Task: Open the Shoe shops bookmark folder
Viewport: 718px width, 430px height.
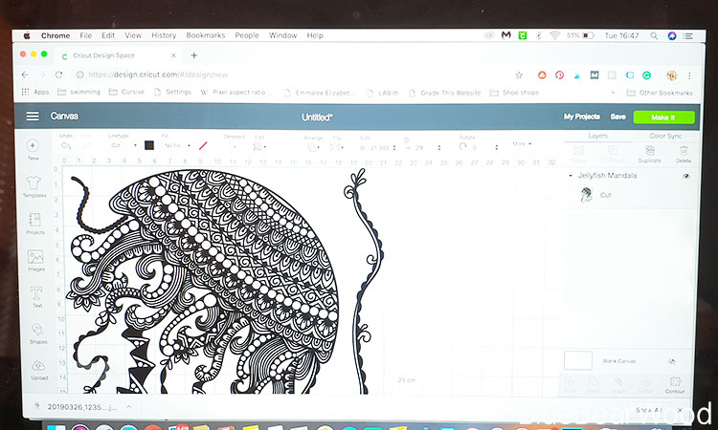Action: point(514,93)
